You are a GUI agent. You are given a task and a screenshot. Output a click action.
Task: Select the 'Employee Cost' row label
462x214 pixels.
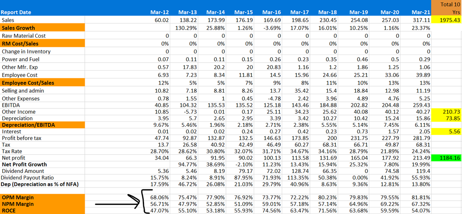point(20,75)
